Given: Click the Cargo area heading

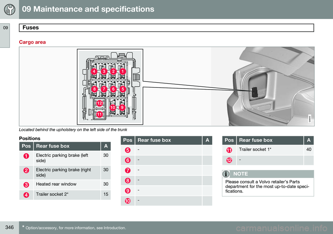Looking at the screenshot, I should [x=32, y=42].
